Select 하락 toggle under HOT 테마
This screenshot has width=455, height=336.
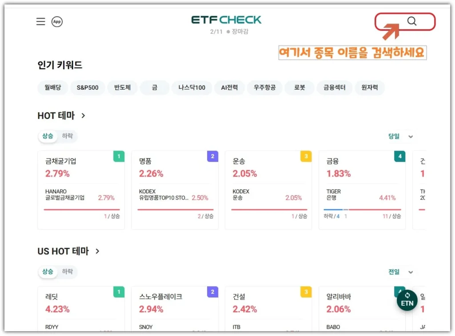(x=68, y=136)
